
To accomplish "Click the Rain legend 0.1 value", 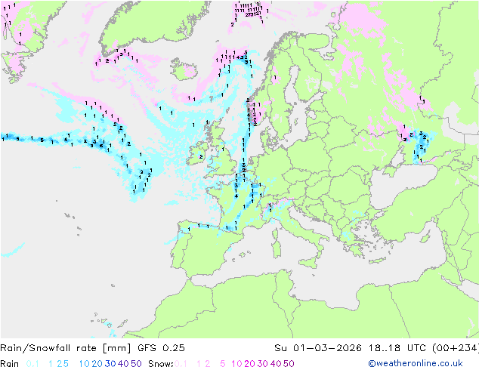I will tap(32, 364).
